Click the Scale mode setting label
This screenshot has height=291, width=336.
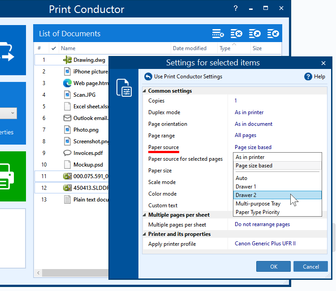162,182
